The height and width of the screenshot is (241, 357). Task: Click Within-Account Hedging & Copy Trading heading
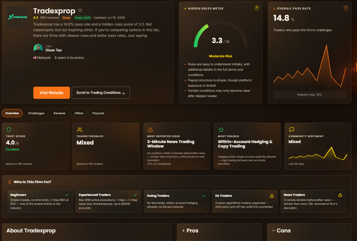245,144
